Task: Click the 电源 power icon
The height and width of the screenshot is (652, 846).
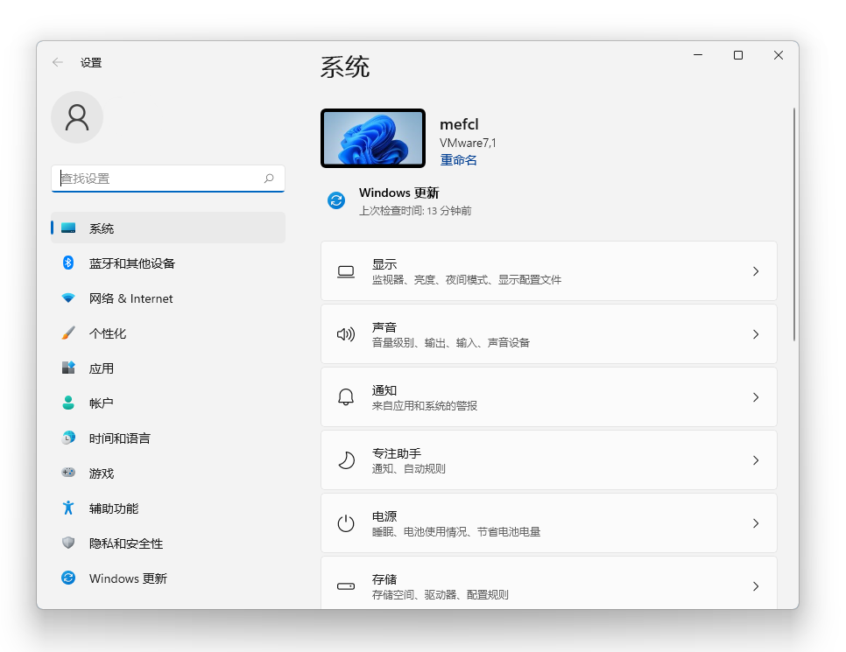Action: 346,523
